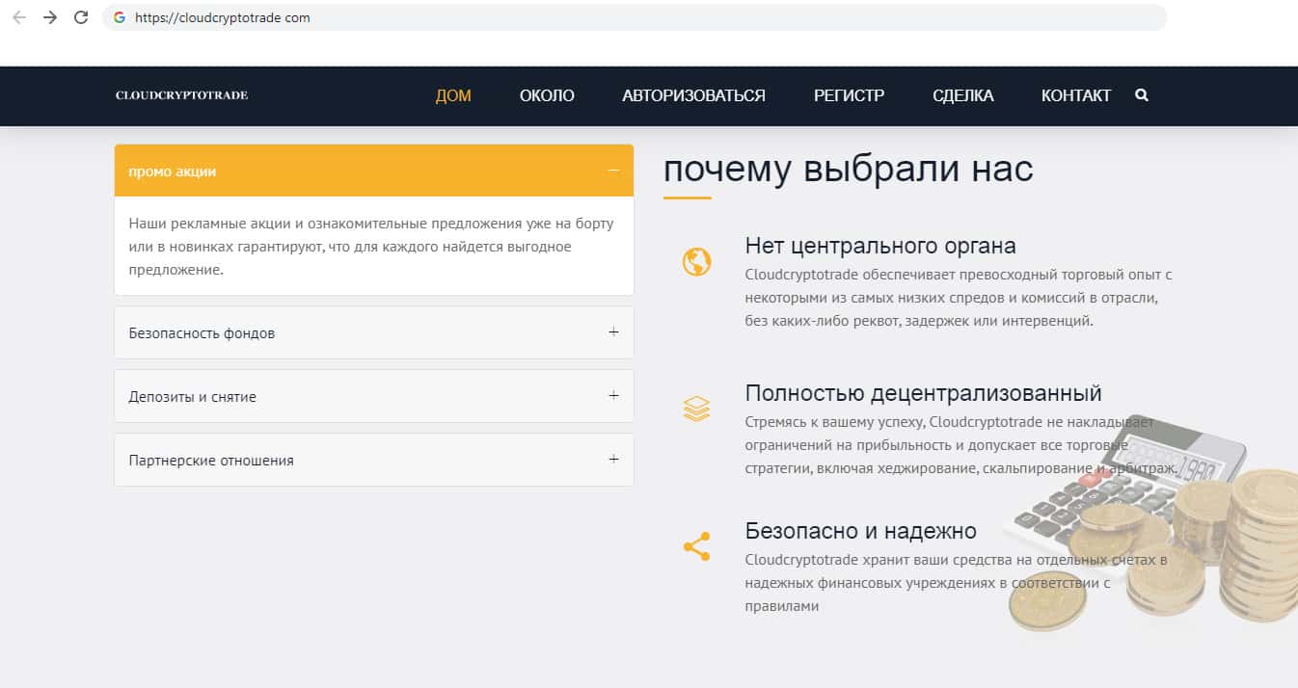Screen dimensions: 1298x688
Task: Click the browser forward arrow
Action: 50,17
